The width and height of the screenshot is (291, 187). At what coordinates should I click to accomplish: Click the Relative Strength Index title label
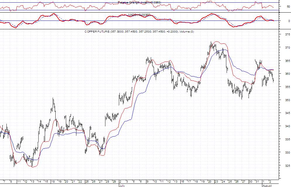click(140, 3)
